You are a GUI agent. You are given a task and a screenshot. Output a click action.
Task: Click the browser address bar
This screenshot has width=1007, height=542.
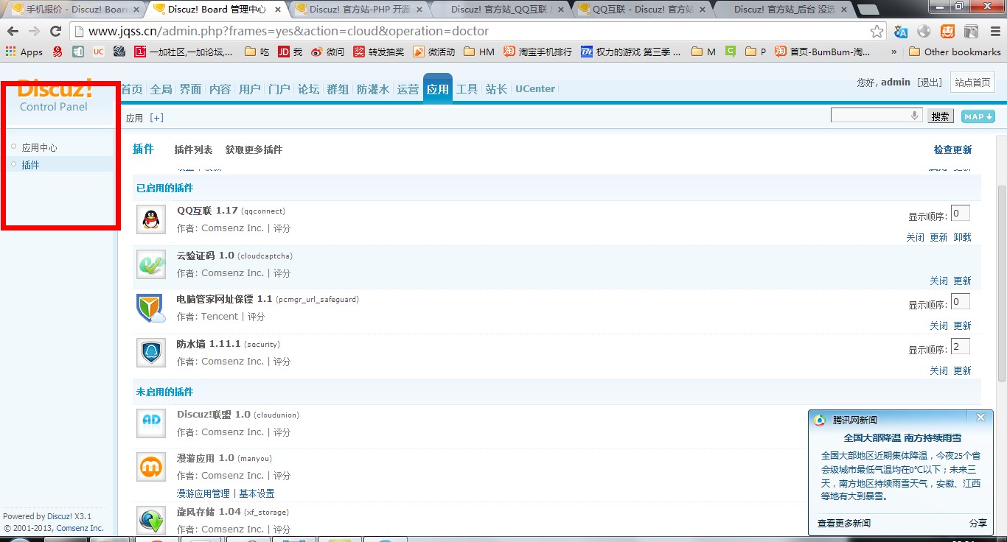click(478, 32)
